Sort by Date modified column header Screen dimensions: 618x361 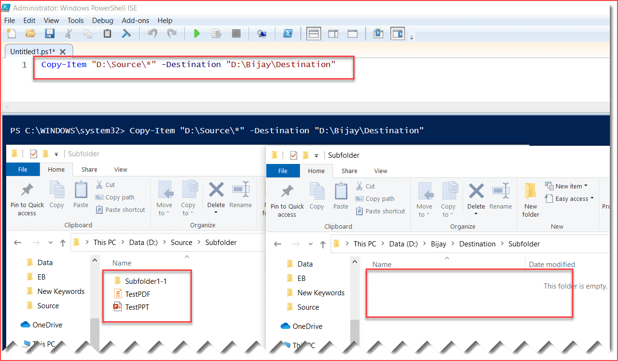click(552, 264)
